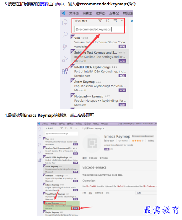The height and width of the screenshot is (220, 182).
Task: Open more actions ellipsis in lower panel
Action: point(76,128)
